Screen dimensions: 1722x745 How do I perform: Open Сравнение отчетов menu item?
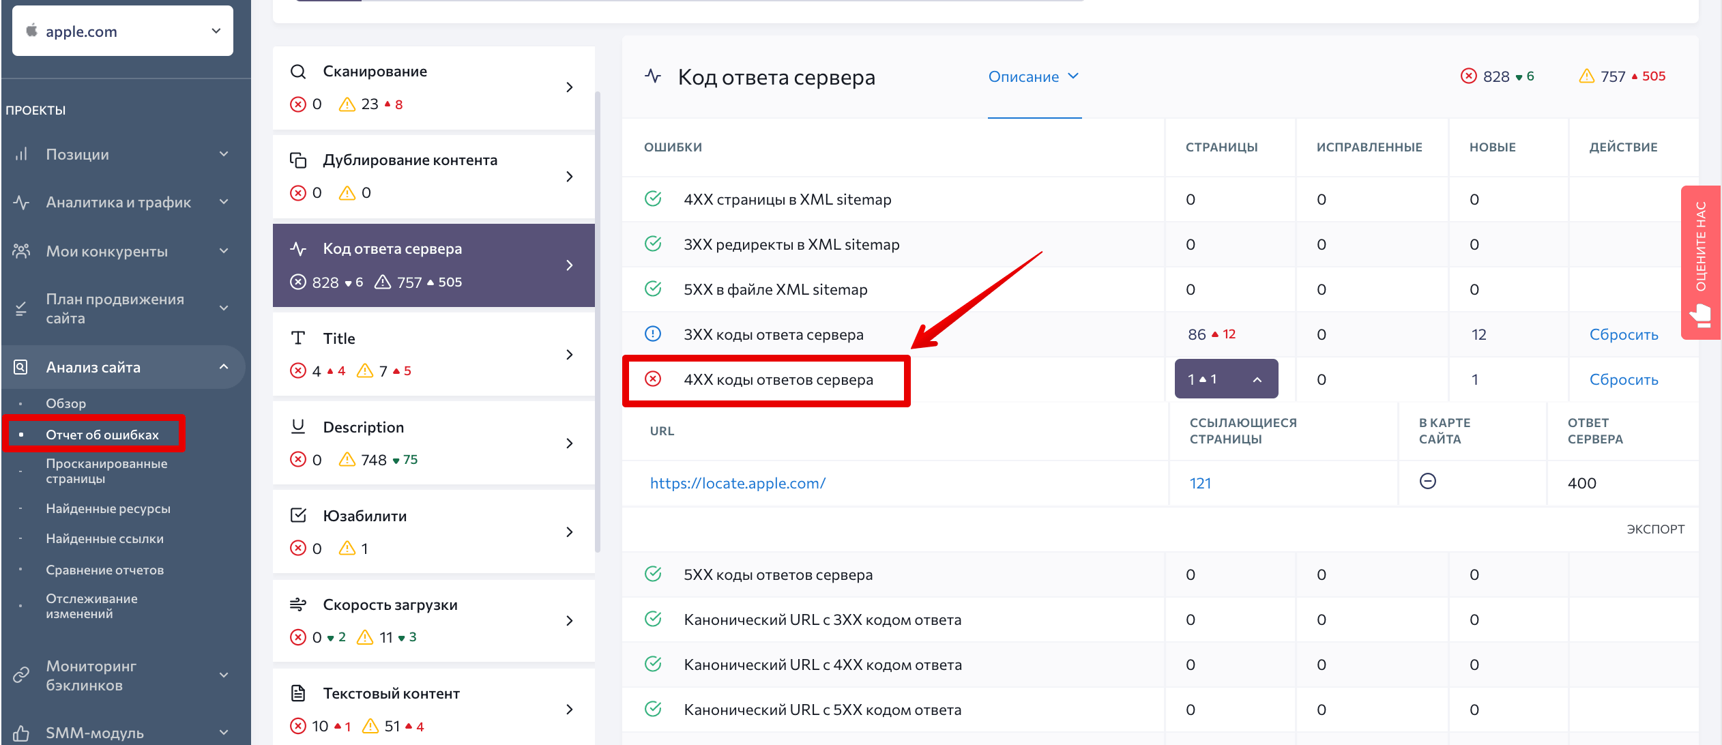tap(104, 570)
